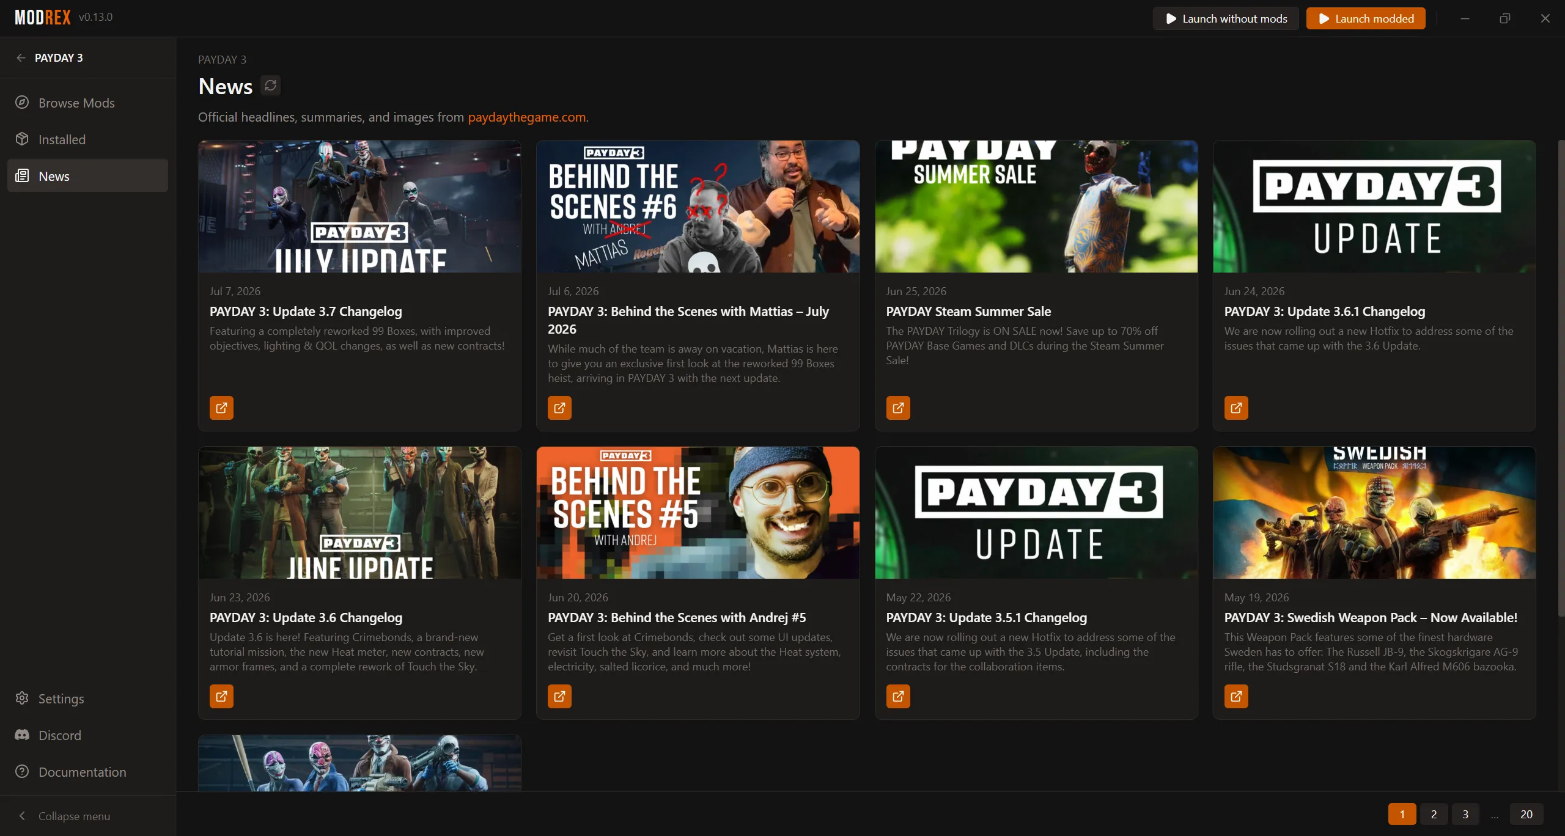Click the headline 'PAYDAY 3: Update 3.6.1 Changelog'
The width and height of the screenshot is (1565, 836).
point(1325,312)
